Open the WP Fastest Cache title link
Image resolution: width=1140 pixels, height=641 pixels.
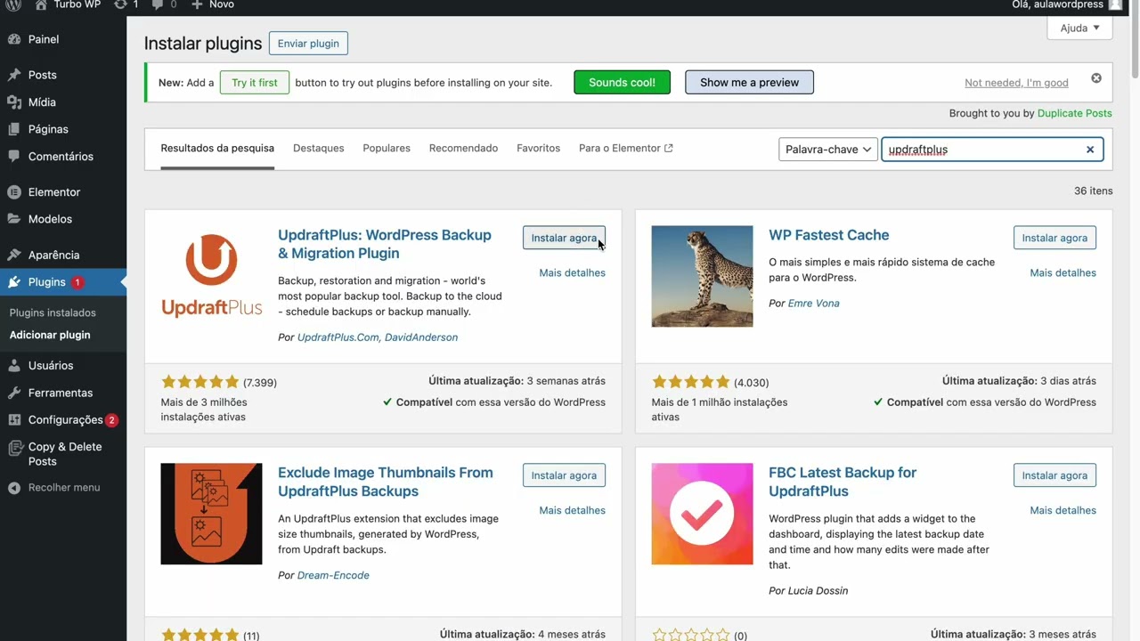click(x=828, y=235)
